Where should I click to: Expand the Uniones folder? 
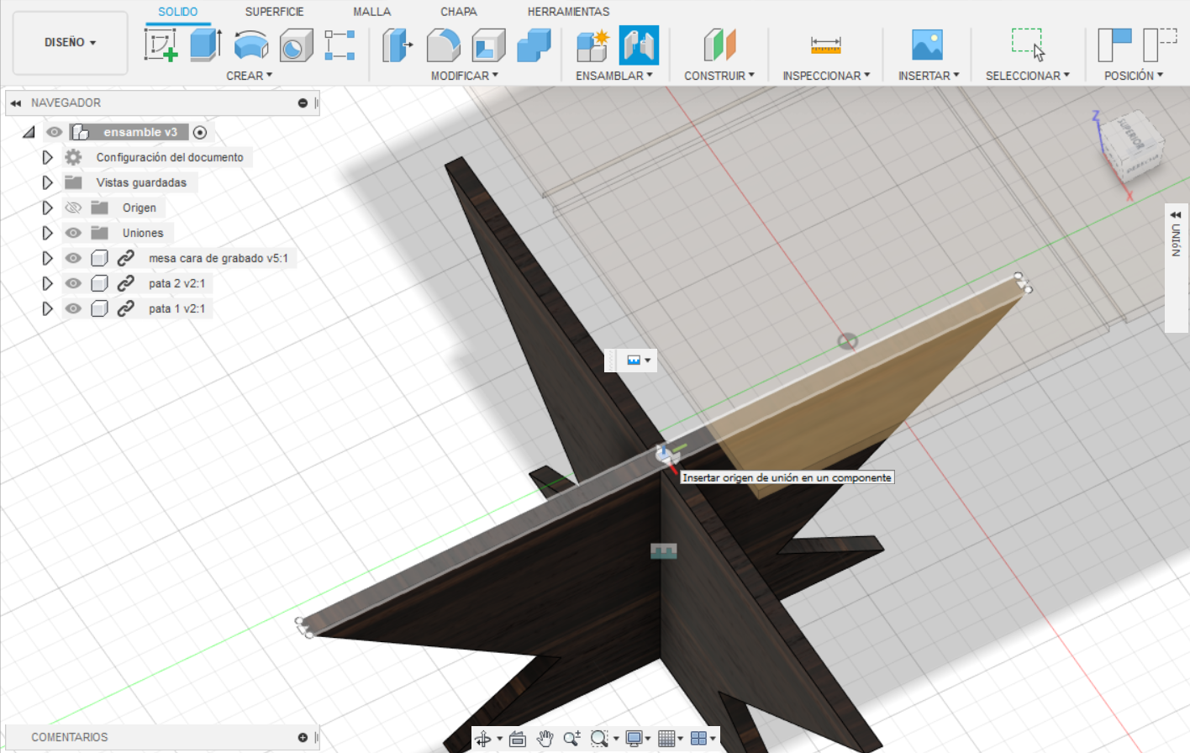tap(47, 233)
